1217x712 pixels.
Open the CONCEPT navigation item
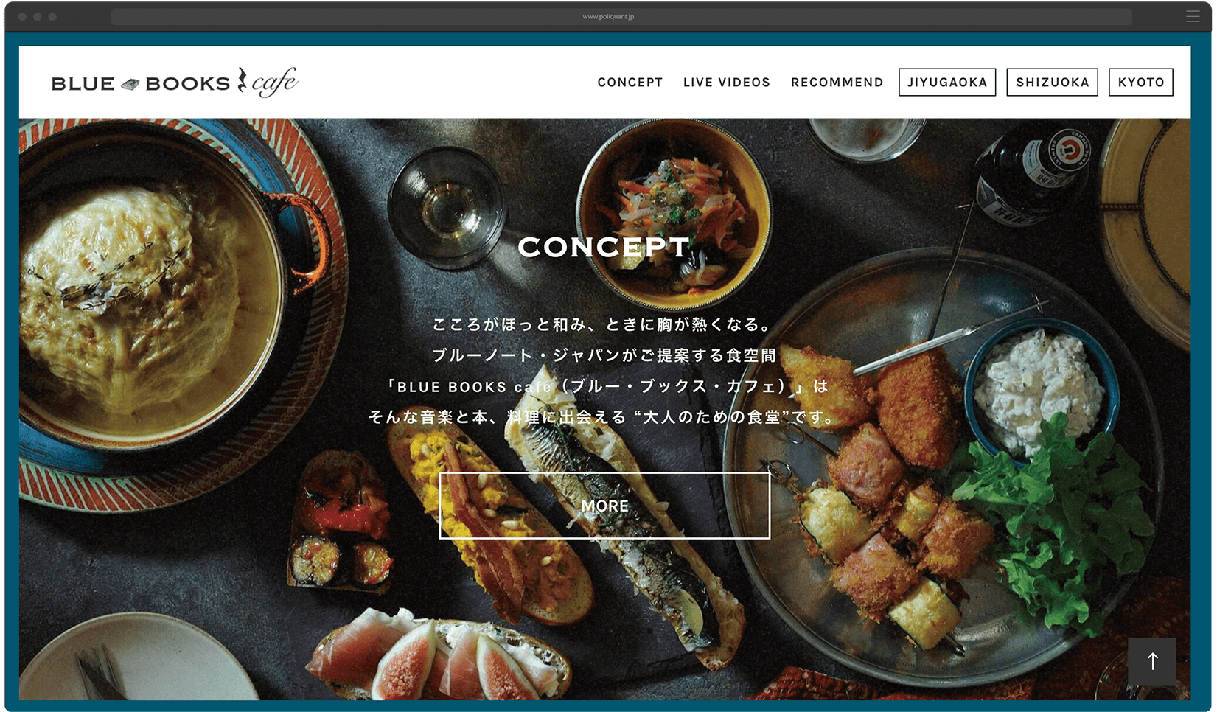(x=630, y=83)
